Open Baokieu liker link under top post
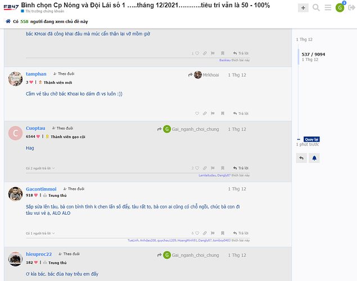The height and width of the screenshot is (281, 357). pos(225,60)
